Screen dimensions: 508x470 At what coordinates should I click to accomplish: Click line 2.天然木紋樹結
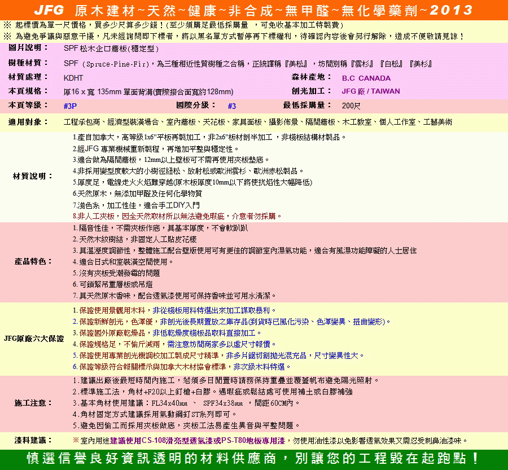pyautogui.click(x=135, y=239)
